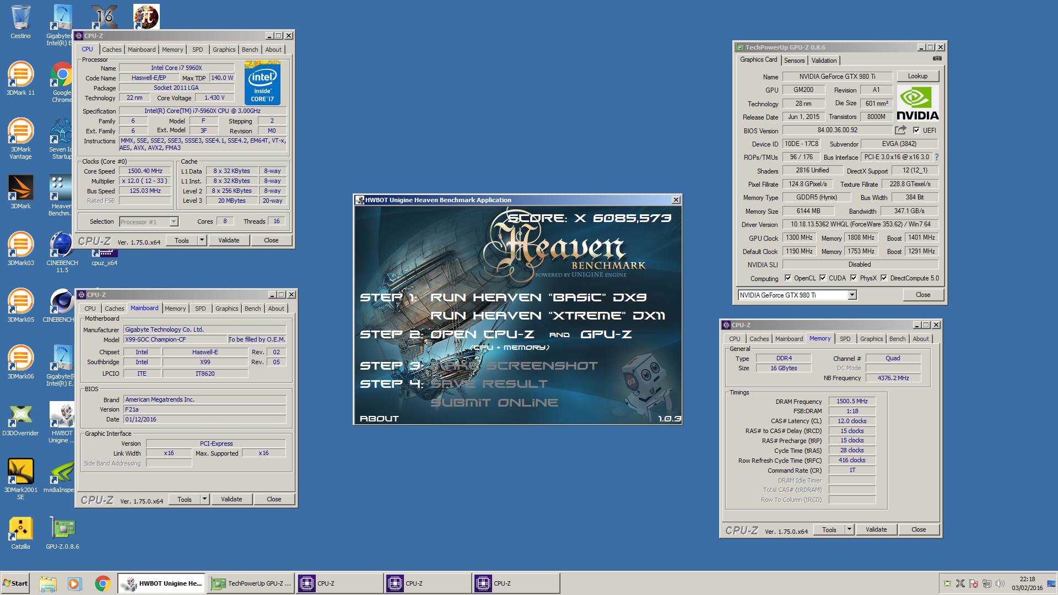Open the Cestino recycle bin icon
The image size is (1058, 595).
pos(20,22)
